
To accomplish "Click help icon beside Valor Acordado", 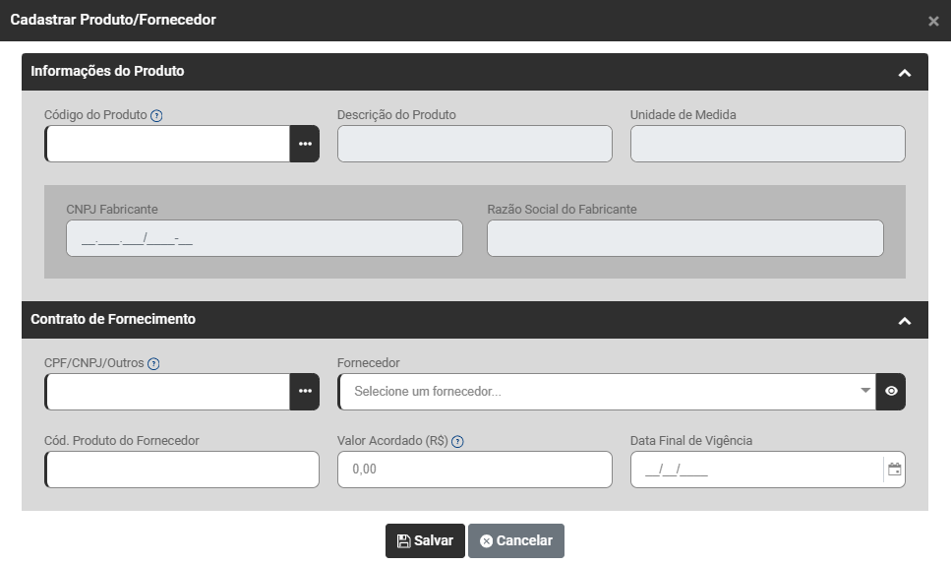I will pos(457,441).
